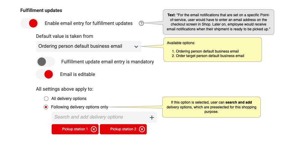
Task: Enable the mandatory fulfillment update email switch
Action: (x=45, y=62)
